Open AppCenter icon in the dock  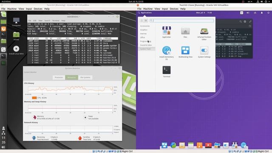click(235, 145)
